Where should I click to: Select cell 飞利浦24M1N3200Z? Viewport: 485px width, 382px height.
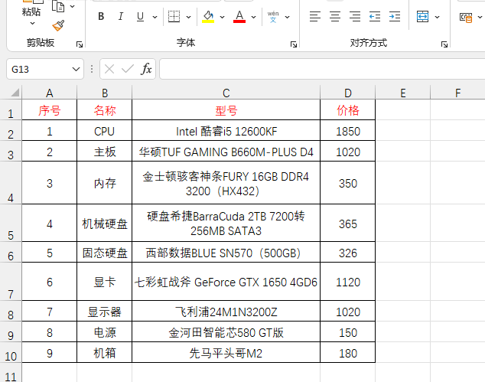pyautogui.click(x=226, y=312)
